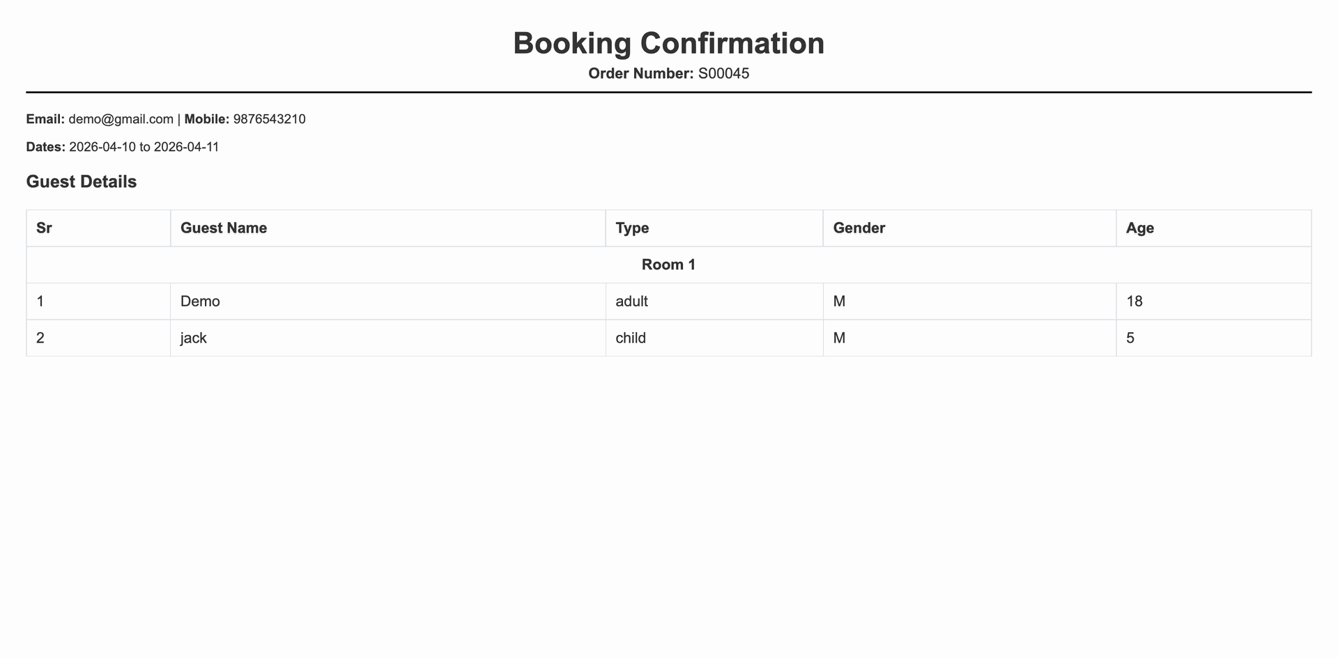Select the order number S00045
1338x658 pixels.
click(x=723, y=74)
